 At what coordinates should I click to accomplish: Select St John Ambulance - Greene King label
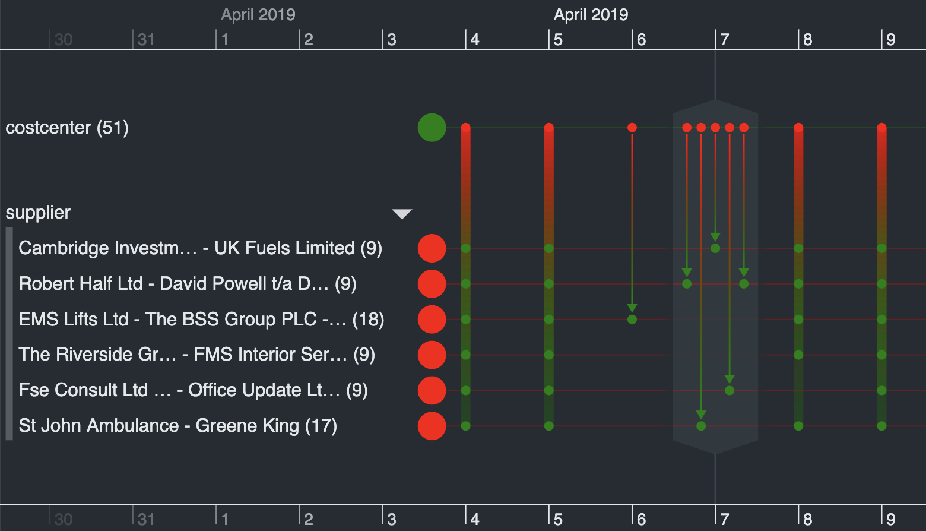[x=177, y=426]
